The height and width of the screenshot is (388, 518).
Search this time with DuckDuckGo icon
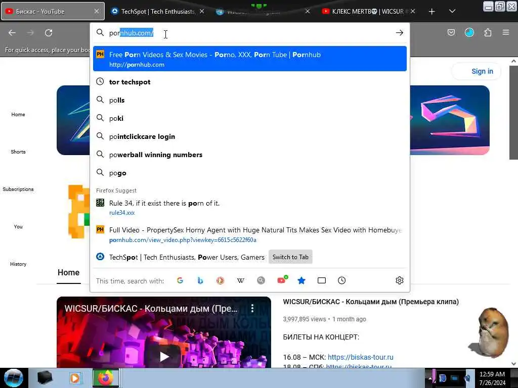click(x=220, y=280)
